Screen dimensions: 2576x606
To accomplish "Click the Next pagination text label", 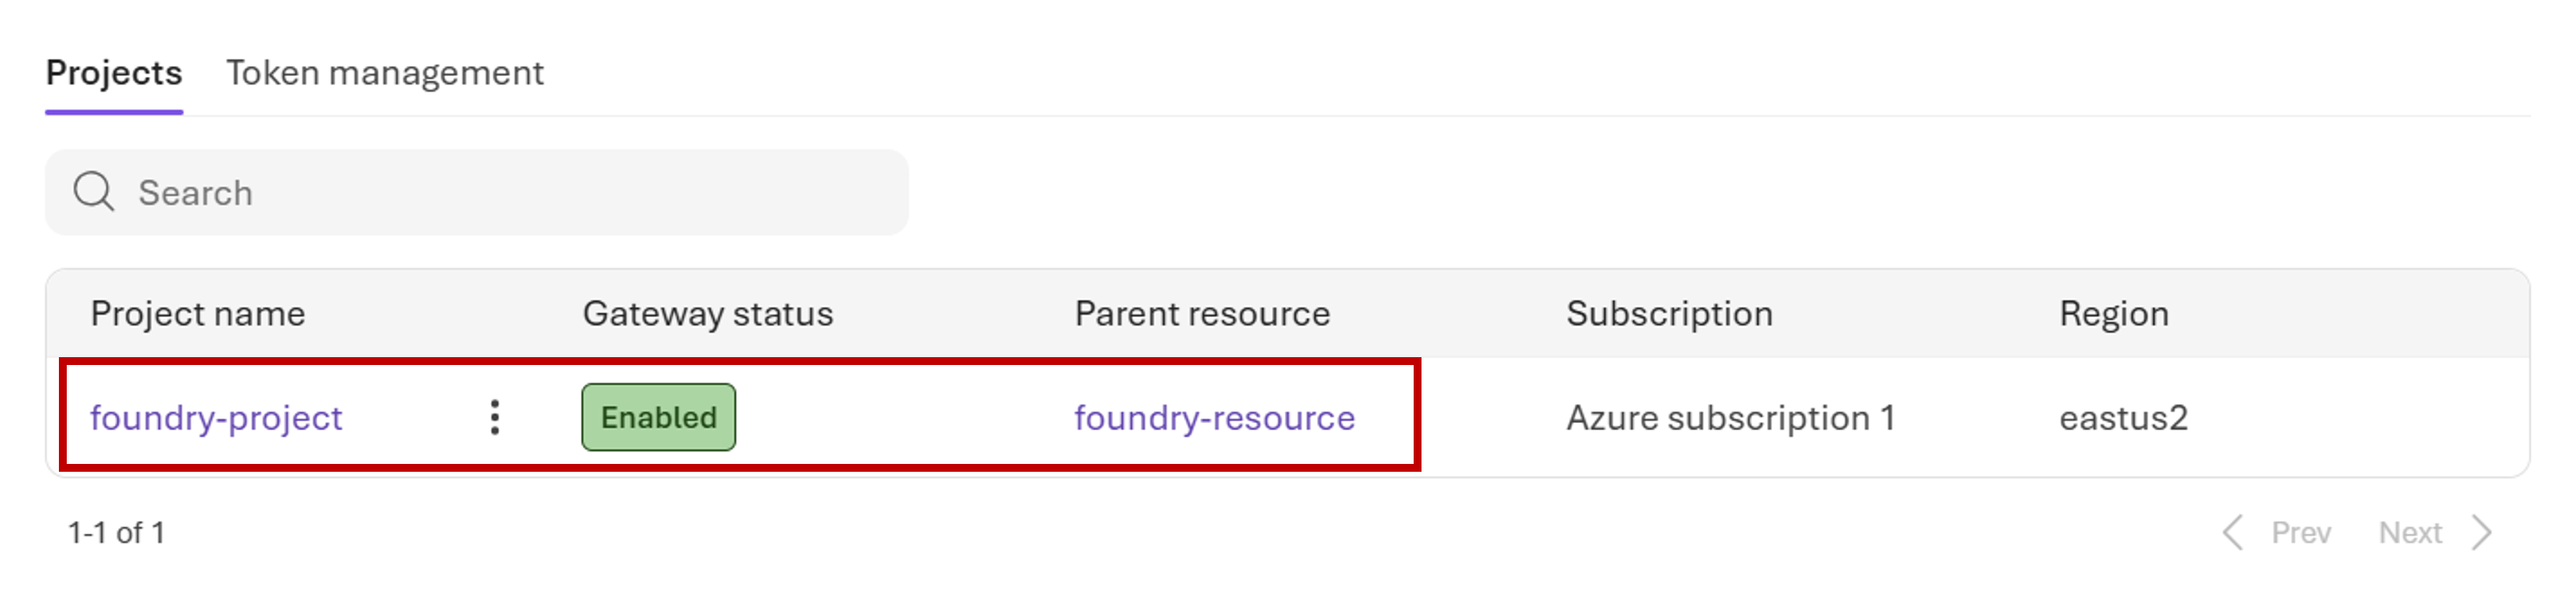I will click(x=2412, y=532).
